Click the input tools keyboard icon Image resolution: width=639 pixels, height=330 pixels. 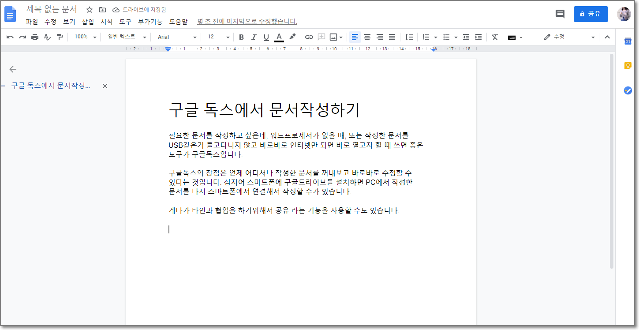click(512, 37)
